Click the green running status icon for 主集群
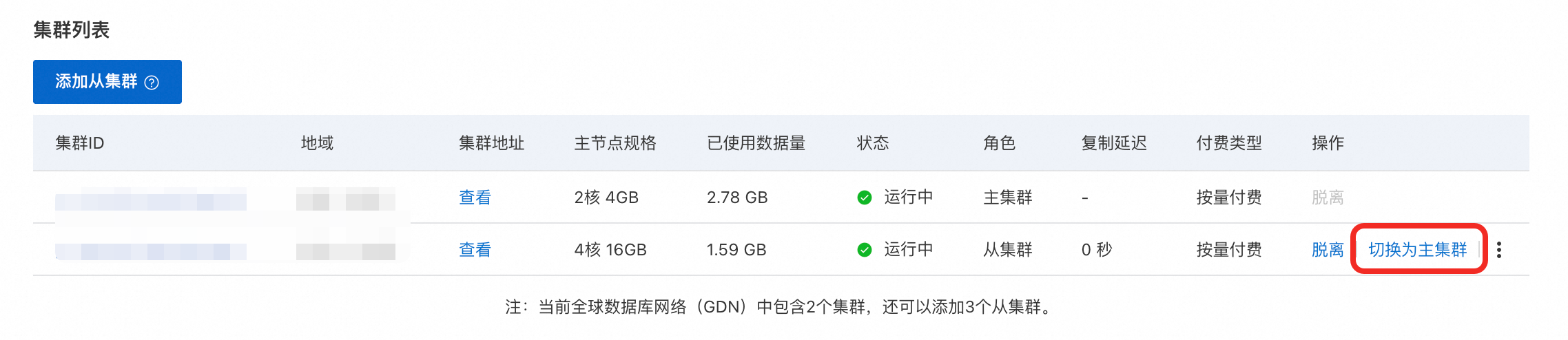The width and height of the screenshot is (1568, 340). 864,198
